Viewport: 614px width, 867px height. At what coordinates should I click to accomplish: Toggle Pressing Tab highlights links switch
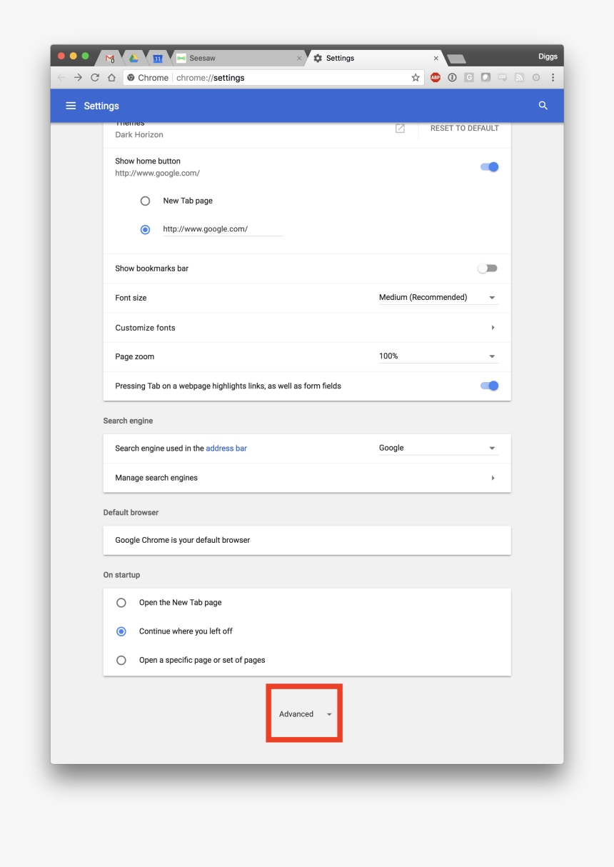(x=489, y=386)
